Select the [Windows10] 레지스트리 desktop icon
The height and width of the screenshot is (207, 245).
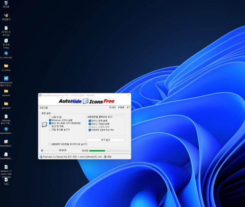(x=6, y=78)
